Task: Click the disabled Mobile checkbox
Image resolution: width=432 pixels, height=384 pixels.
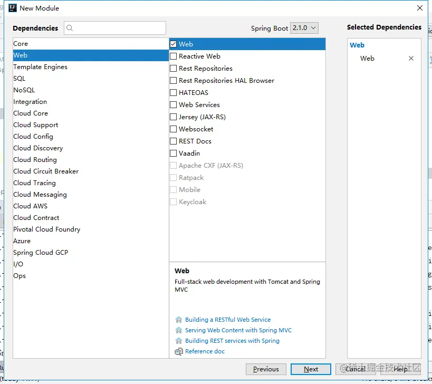Action: coord(174,189)
